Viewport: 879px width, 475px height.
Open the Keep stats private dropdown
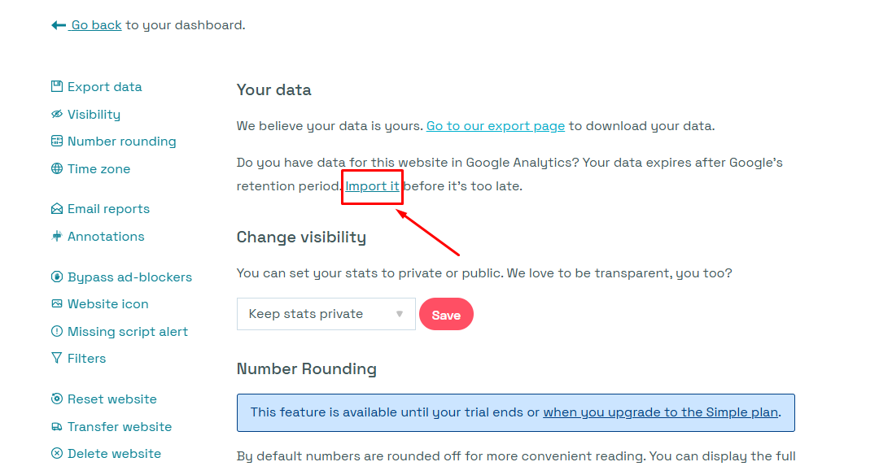point(326,314)
